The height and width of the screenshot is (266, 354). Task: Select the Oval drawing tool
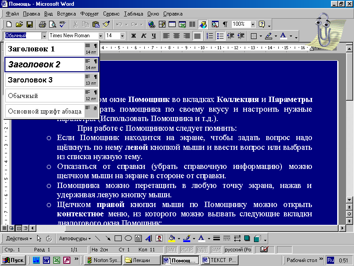point(128,239)
